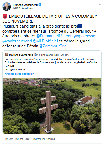Image resolution: width=104 pixels, height=144 pixels.
Task: Open the @vpecresse mention
Action: [84, 36]
